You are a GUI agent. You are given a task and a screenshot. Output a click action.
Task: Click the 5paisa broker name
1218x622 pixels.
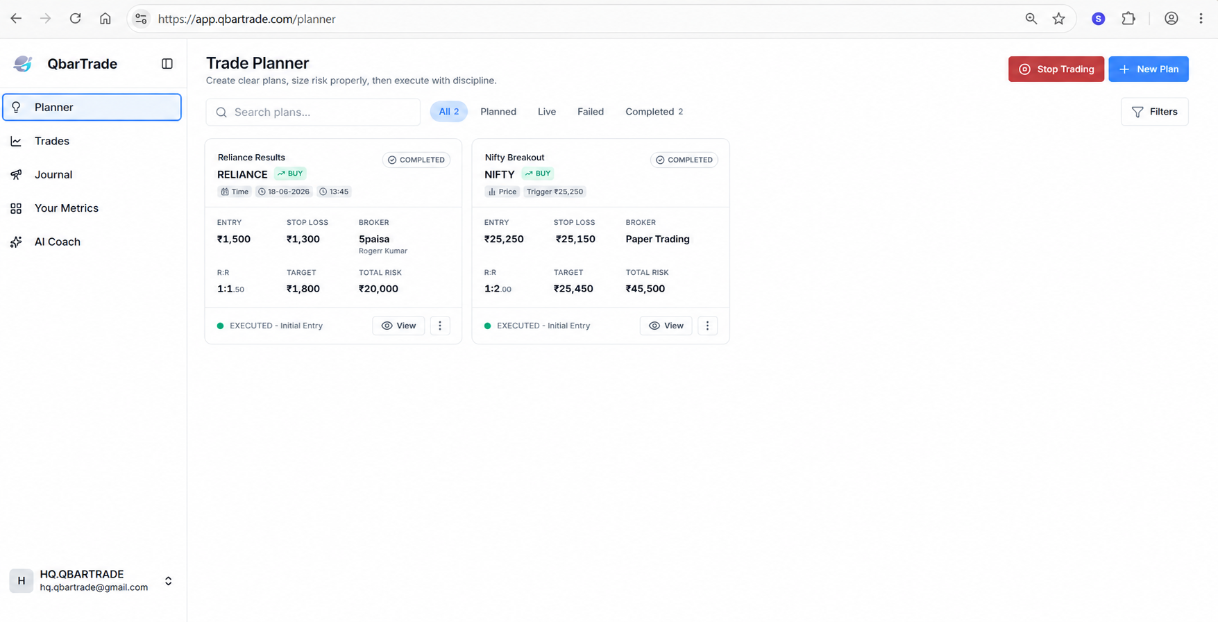tap(374, 239)
